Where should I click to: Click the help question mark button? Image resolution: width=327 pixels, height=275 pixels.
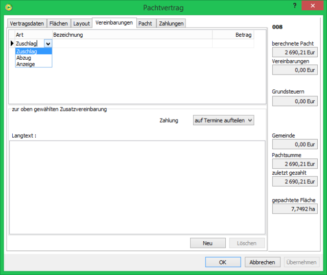click(x=295, y=6)
